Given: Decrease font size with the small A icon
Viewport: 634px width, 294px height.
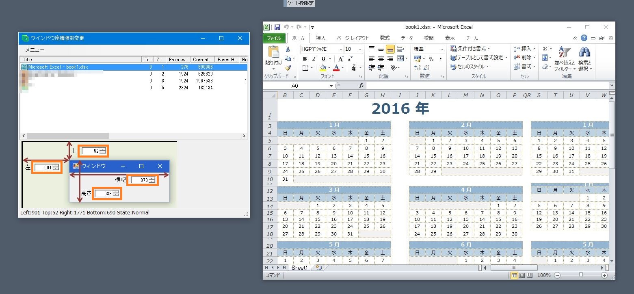Looking at the screenshot, I should click(x=350, y=59).
